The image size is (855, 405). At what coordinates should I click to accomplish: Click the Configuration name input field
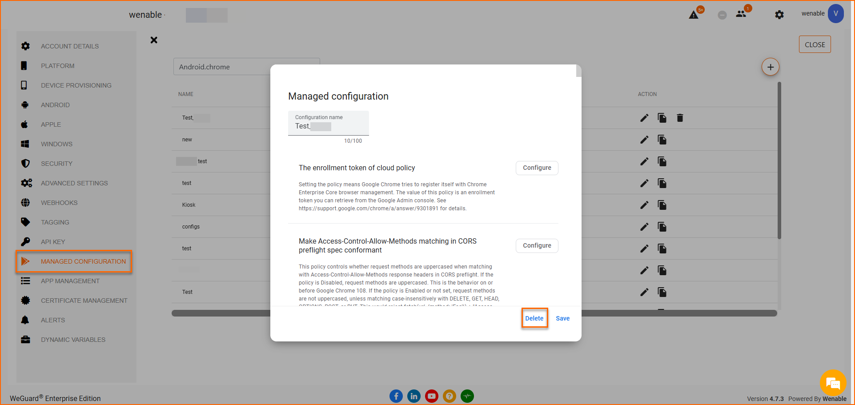[329, 123]
